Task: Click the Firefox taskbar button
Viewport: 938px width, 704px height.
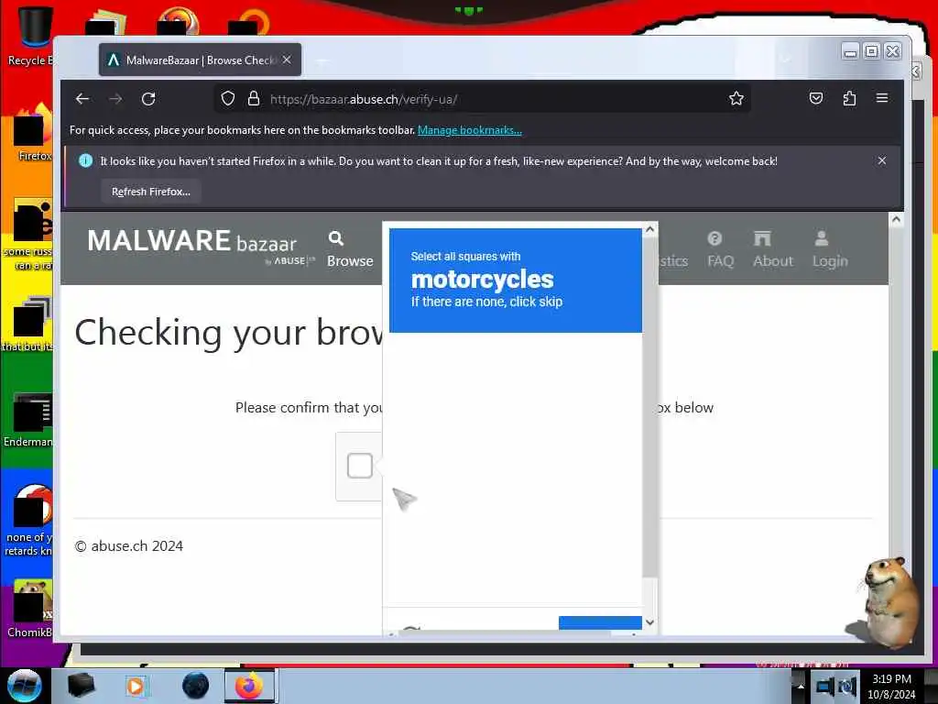Action: point(249,686)
